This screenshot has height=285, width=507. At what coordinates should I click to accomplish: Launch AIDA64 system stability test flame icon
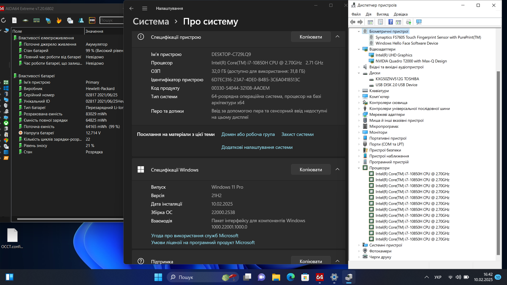[59, 20]
